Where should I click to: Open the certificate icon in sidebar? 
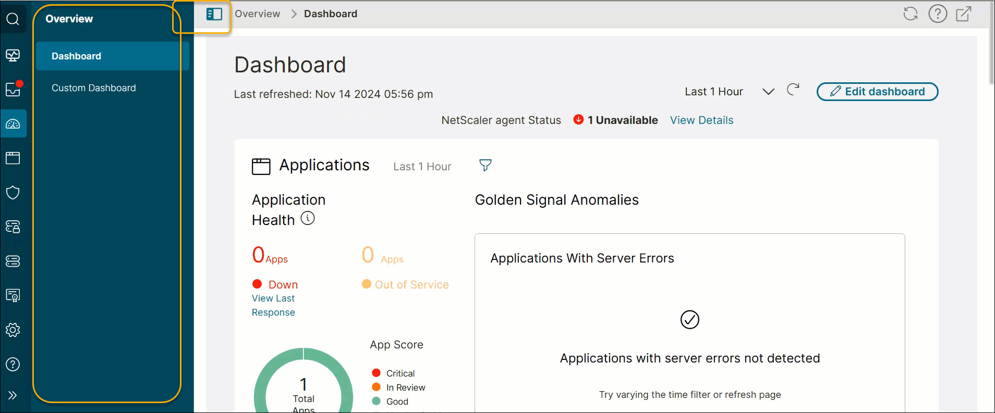(x=13, y=295)
